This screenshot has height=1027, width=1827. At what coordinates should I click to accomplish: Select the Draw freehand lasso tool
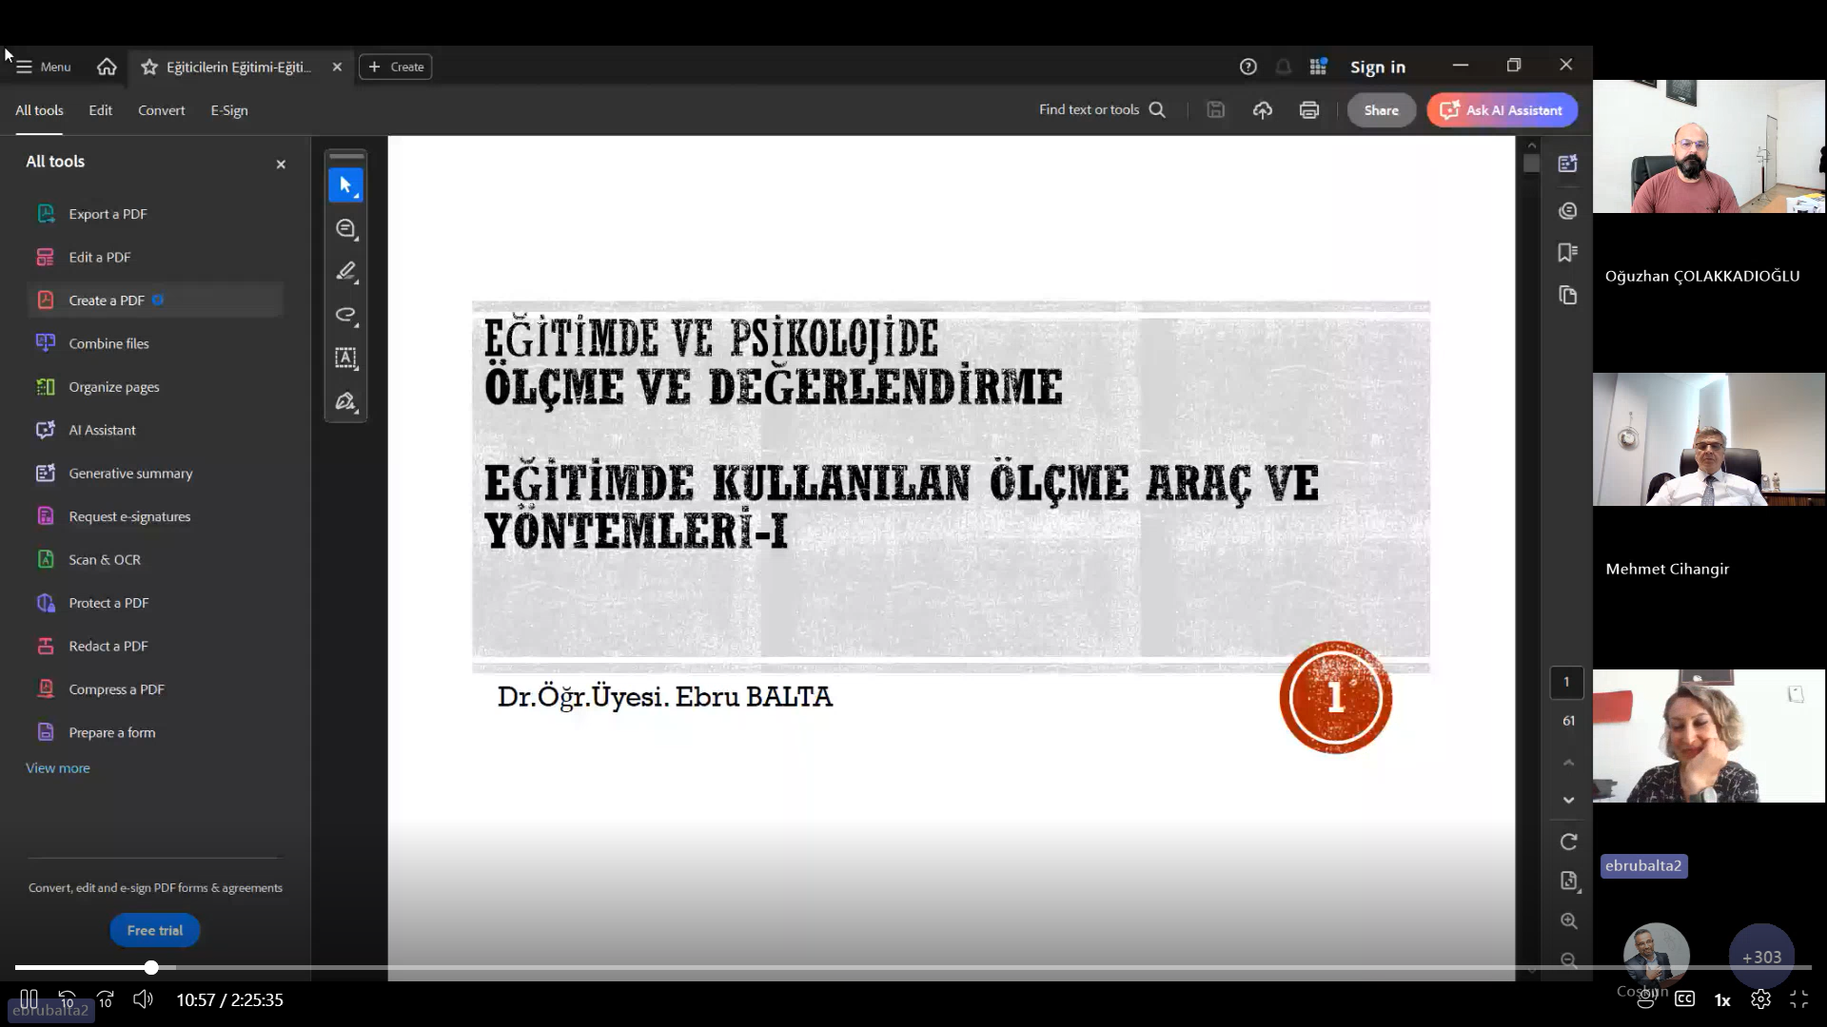coord(345,315)
